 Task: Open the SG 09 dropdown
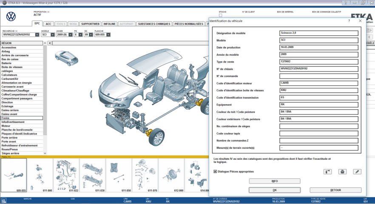(91, 35)
